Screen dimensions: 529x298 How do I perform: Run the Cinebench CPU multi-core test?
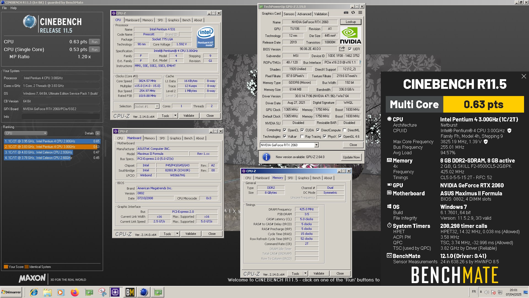pos(95,42)
